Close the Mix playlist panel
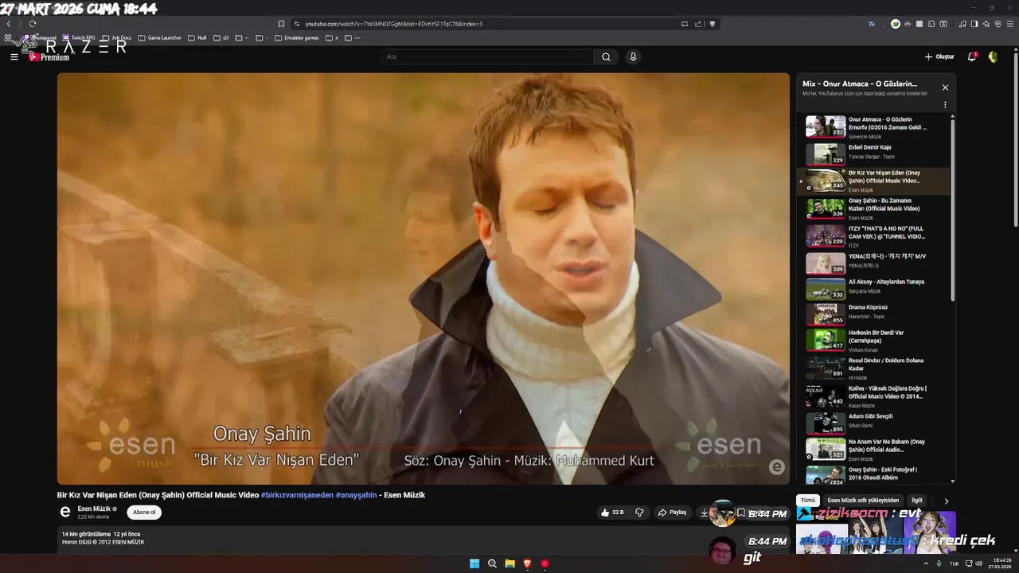Image resolution: width=1019 pixels, height=573 pixels. pyautogui.click(x=945, y=88)
